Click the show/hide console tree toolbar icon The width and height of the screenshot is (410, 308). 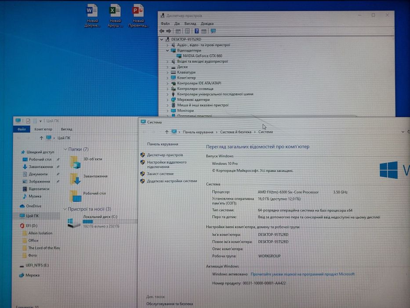(x=178, y=31)
